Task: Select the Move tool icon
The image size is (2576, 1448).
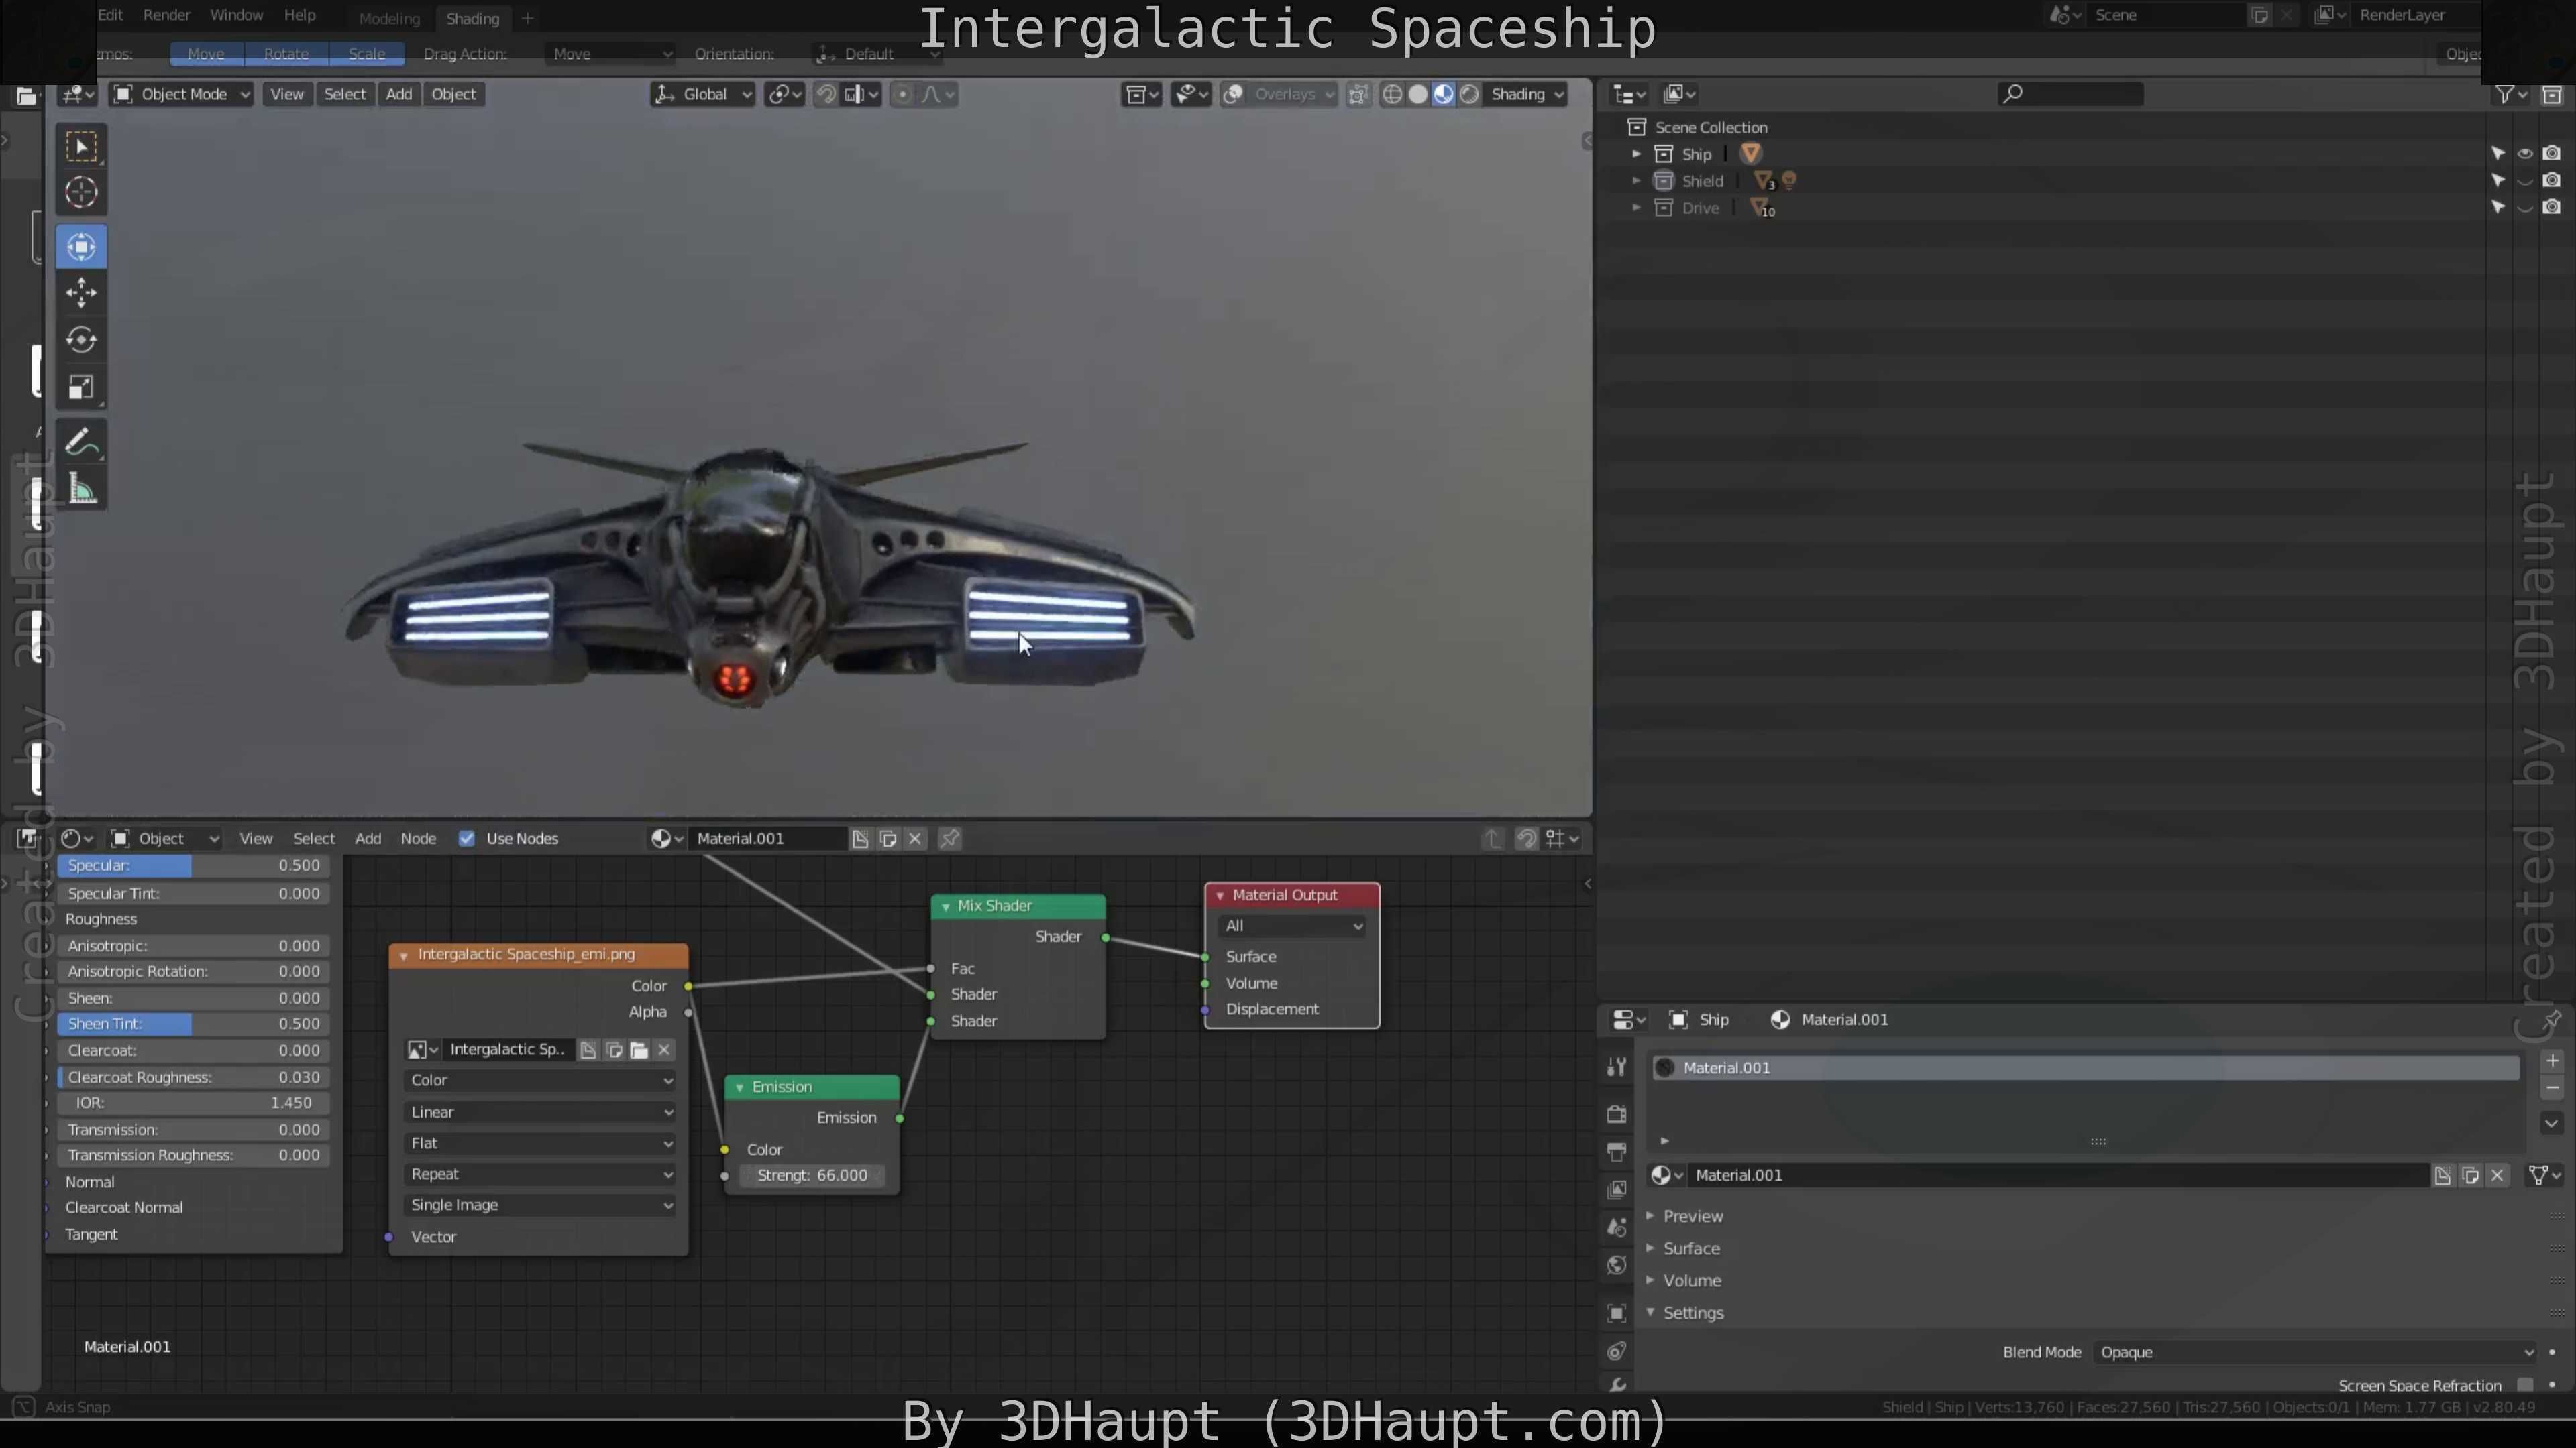Action: click(x=81, y=293)
